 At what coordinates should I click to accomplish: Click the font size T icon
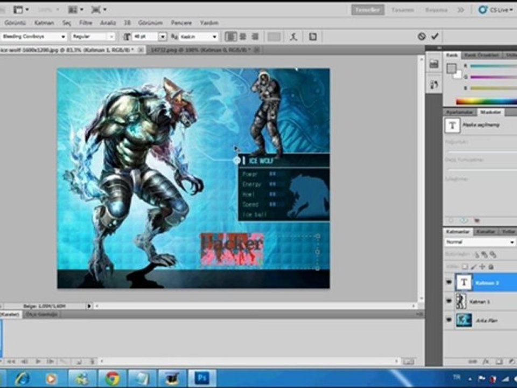pyautogui.click(x=127, y=37)
